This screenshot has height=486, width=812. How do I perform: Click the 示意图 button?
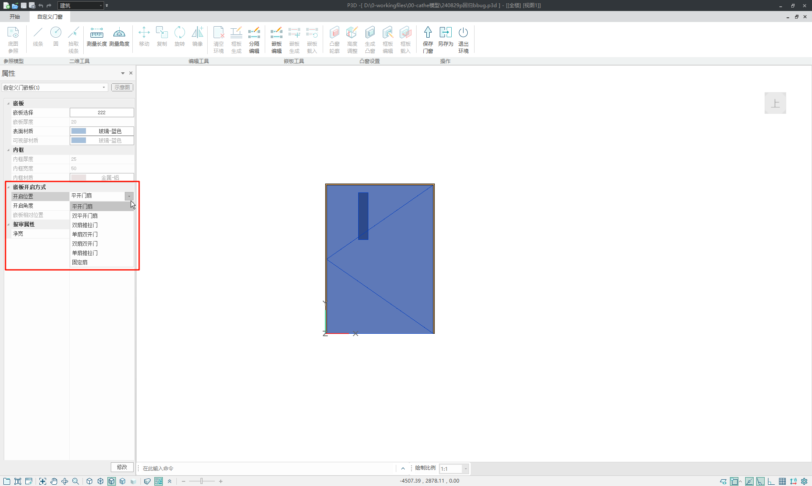[x=122, y=88]
